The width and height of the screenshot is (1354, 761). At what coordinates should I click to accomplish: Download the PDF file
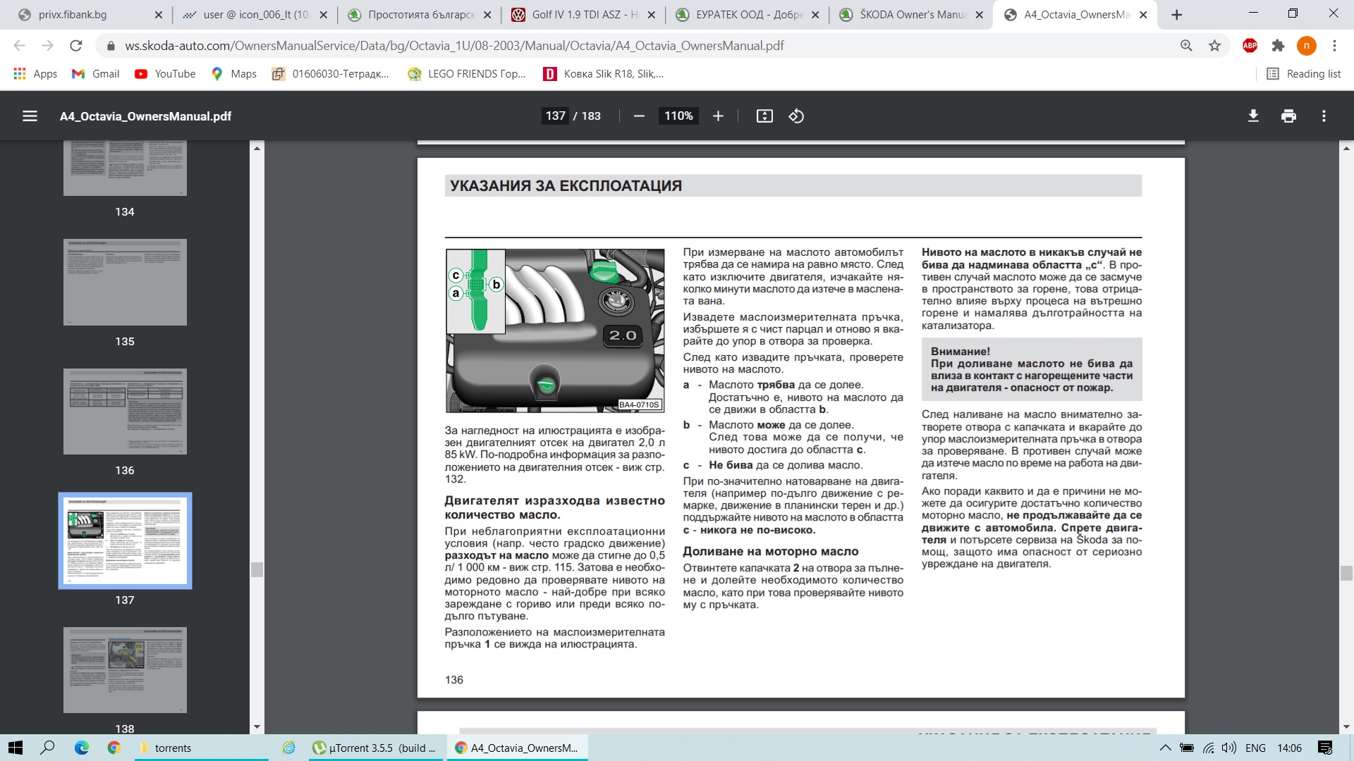(x=1253, y=116)
